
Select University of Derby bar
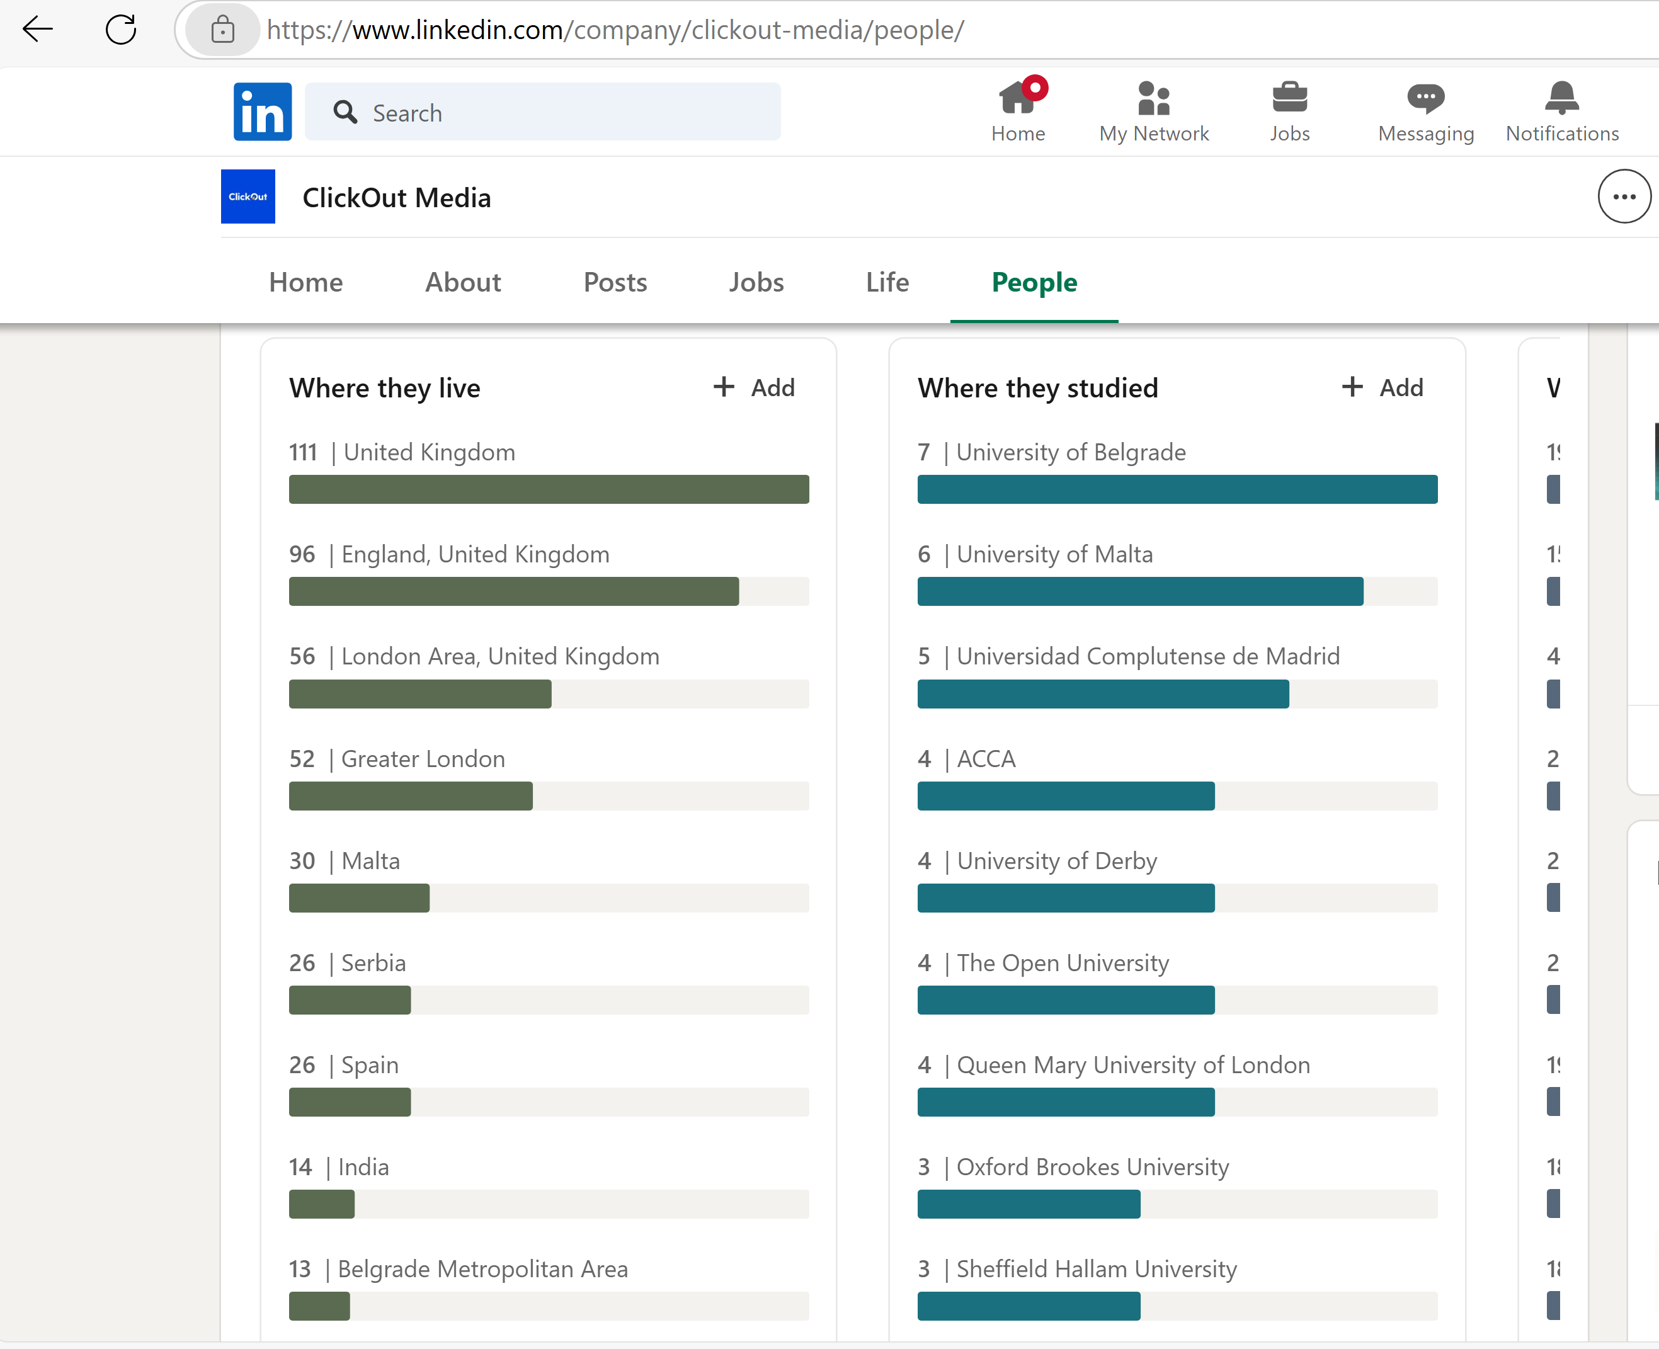[1177, 898]
